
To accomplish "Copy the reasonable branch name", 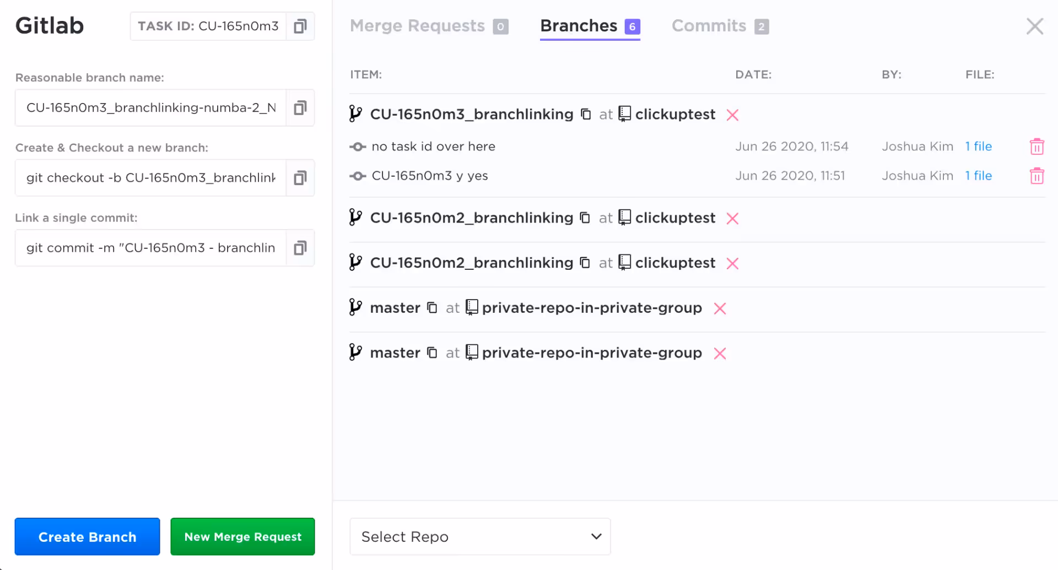I will click(300, 108).
